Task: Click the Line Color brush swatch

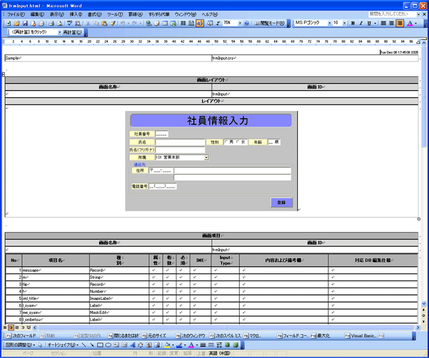Action: (x=179, y=345)
